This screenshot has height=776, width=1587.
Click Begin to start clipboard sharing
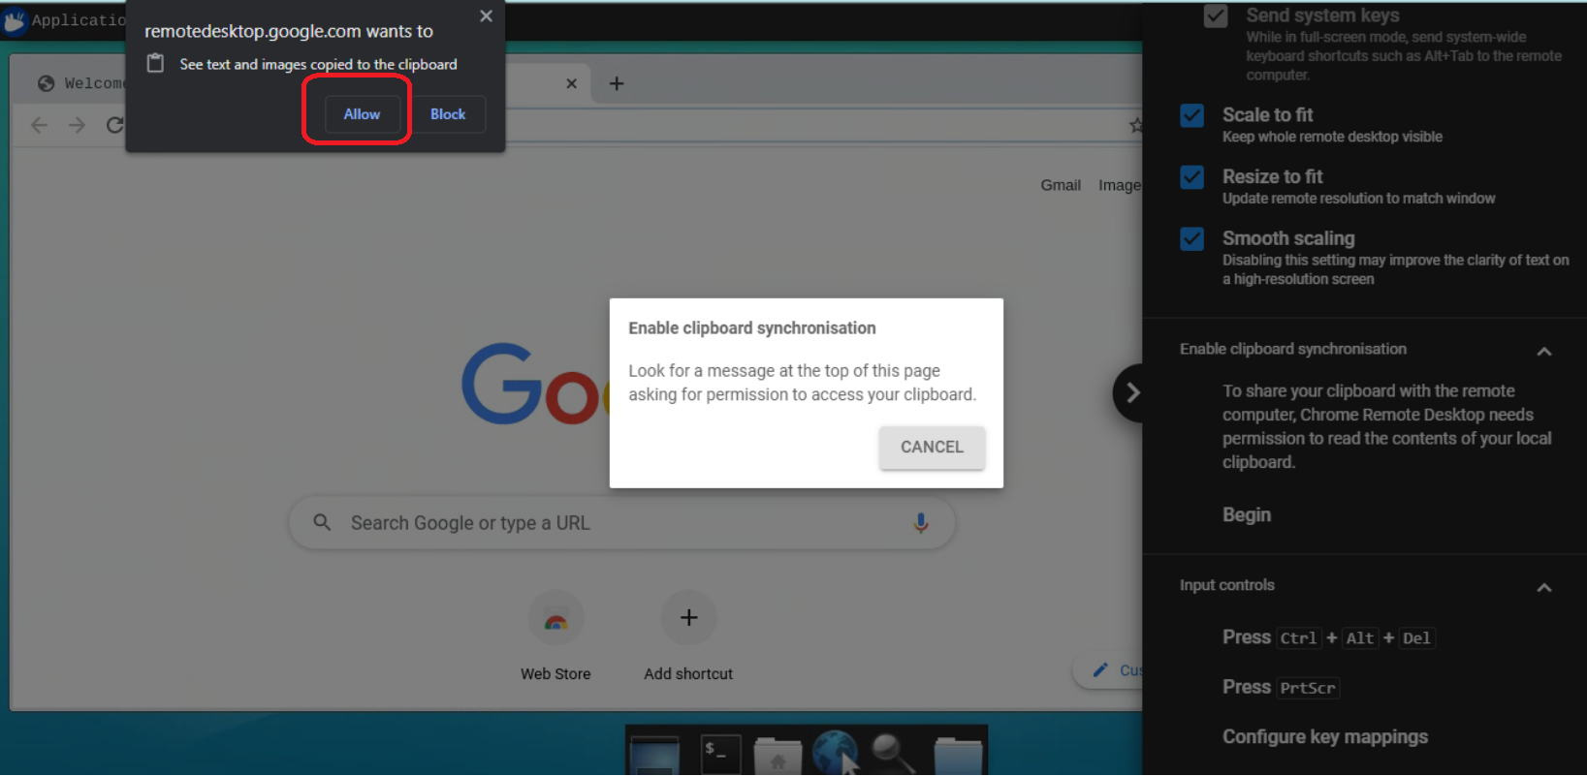[1246, 515]
